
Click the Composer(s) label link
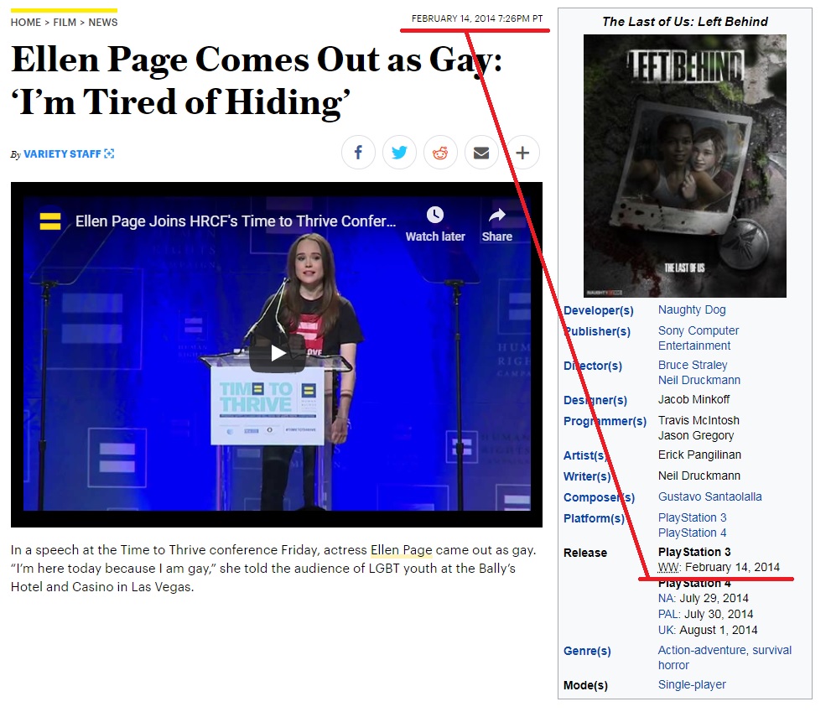click(x=599, y=497)
